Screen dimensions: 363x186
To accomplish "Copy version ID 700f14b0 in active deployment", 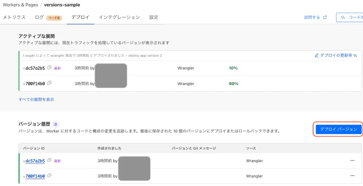I will pos(49,83).
